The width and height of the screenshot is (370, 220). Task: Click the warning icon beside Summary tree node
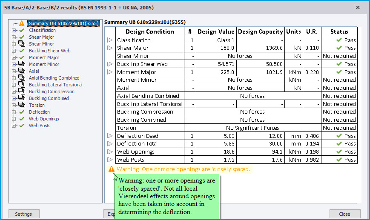pyautogui.click(x=22, y=23)
